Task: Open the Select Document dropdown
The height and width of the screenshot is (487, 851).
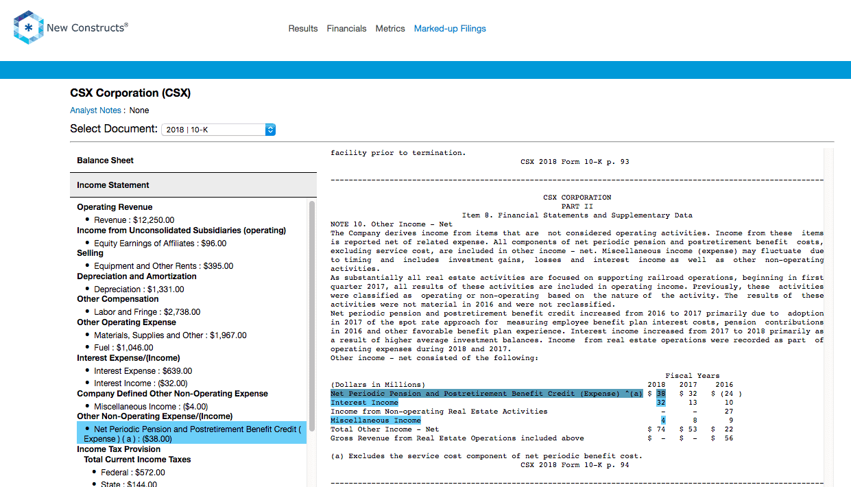Action: 218,129
